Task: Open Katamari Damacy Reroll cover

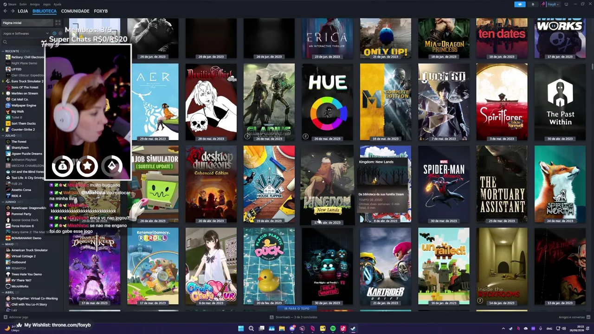Action: [x=153, y=266]
